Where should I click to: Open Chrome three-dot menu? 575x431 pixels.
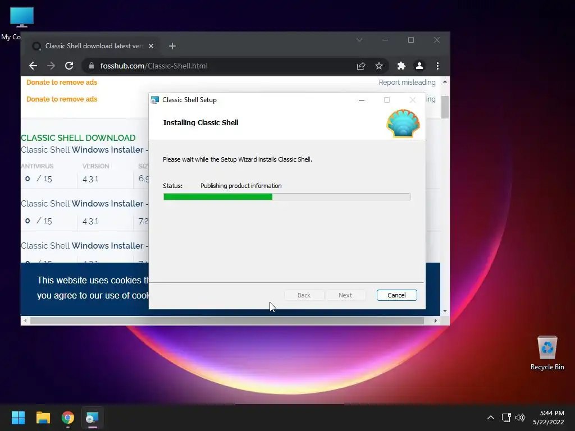[x=437, y=66]
